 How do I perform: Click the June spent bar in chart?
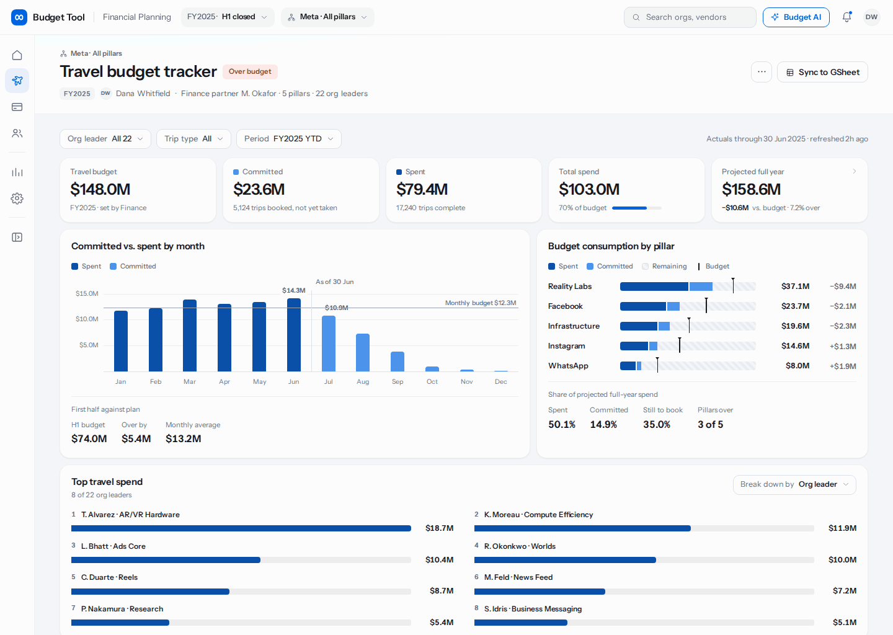(x=294, y=335)
